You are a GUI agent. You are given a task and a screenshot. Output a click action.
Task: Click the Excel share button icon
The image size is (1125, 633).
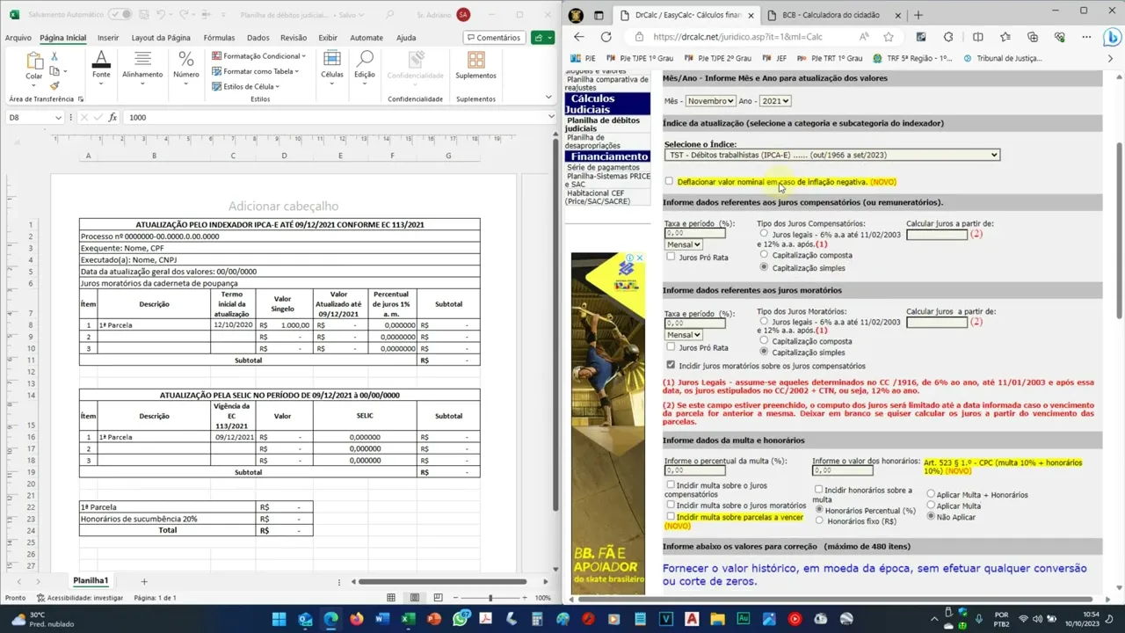[538, 38]
